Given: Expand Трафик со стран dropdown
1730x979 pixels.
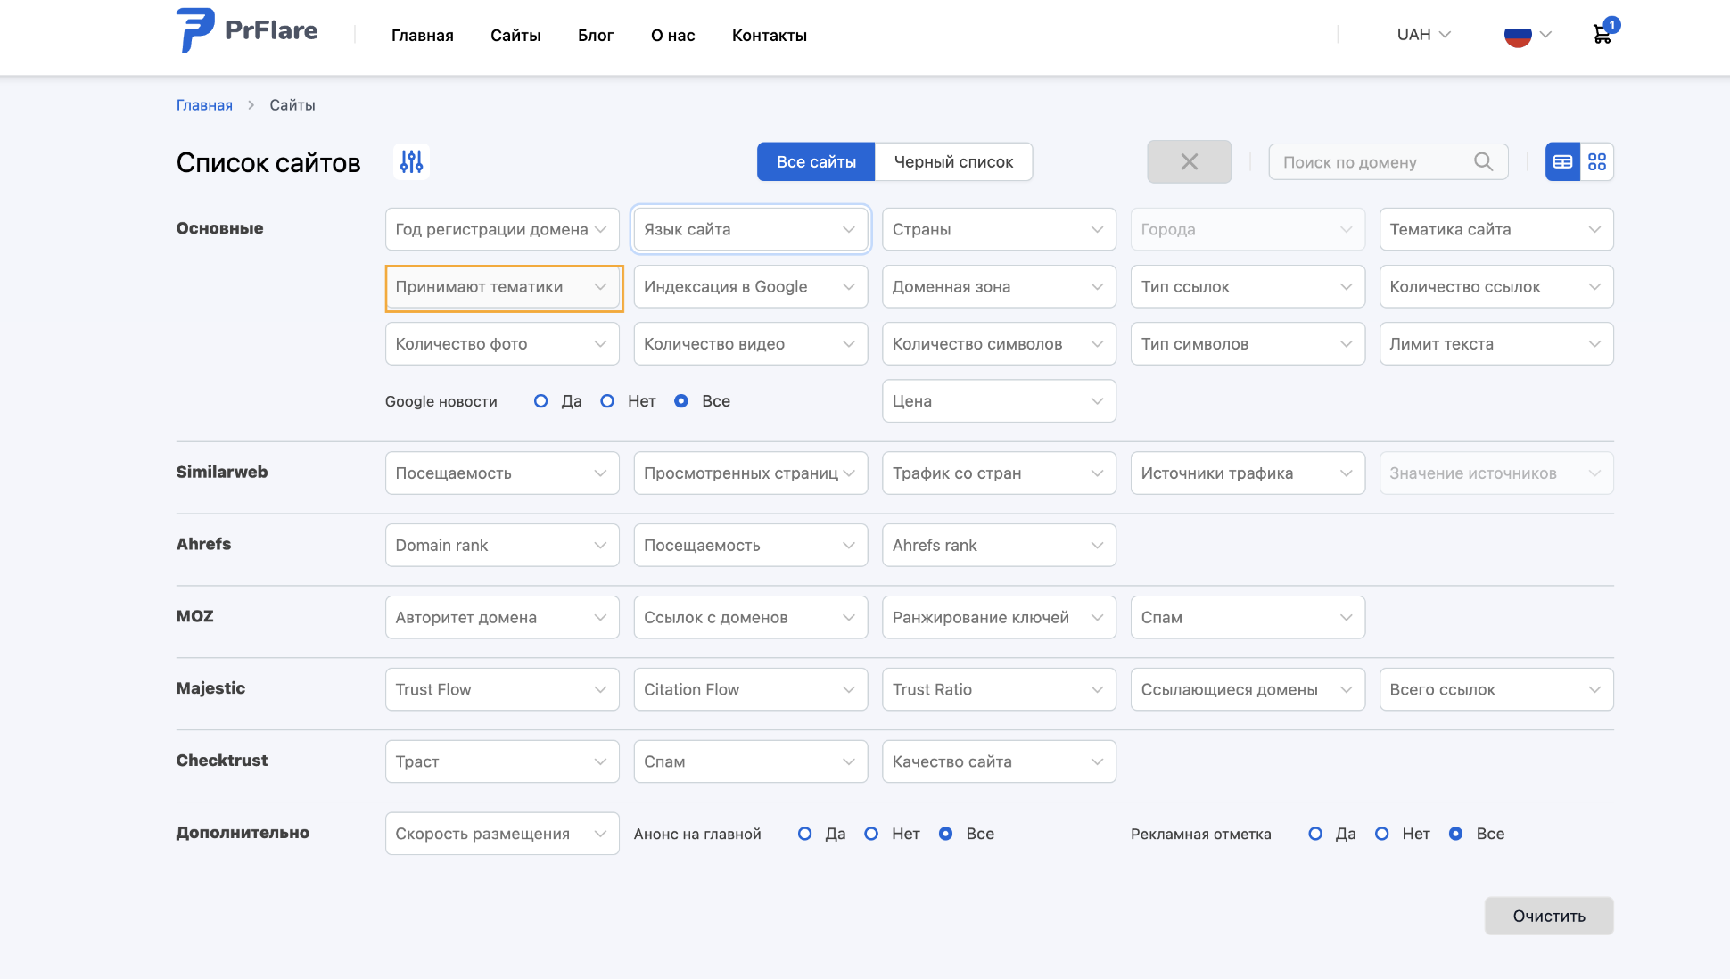Looking at the screenshot, I should pos(999,473).
